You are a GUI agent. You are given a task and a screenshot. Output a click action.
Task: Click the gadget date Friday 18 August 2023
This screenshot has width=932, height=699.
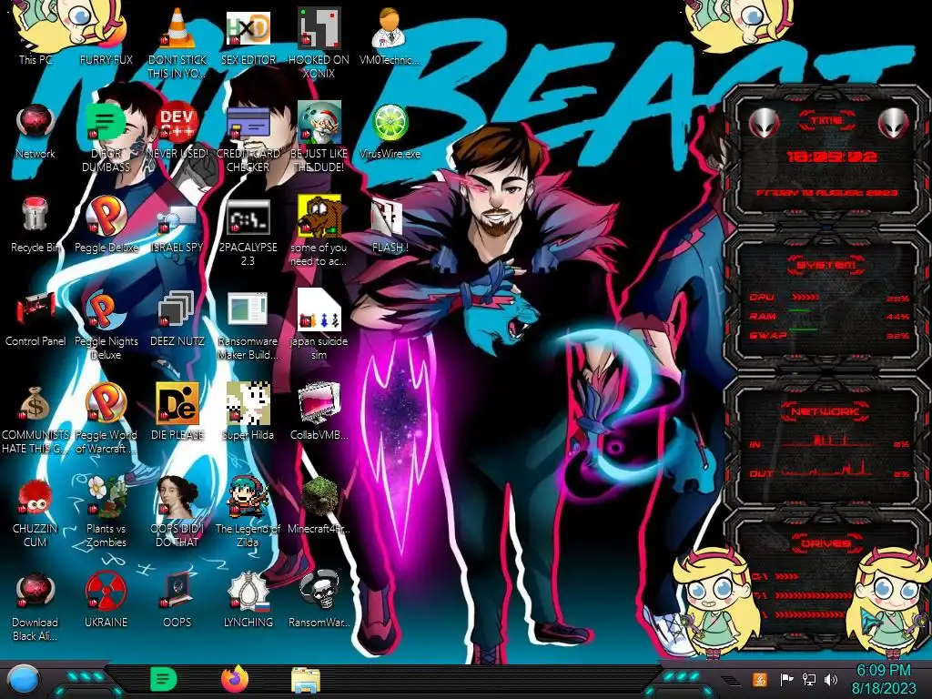point(826,193)
